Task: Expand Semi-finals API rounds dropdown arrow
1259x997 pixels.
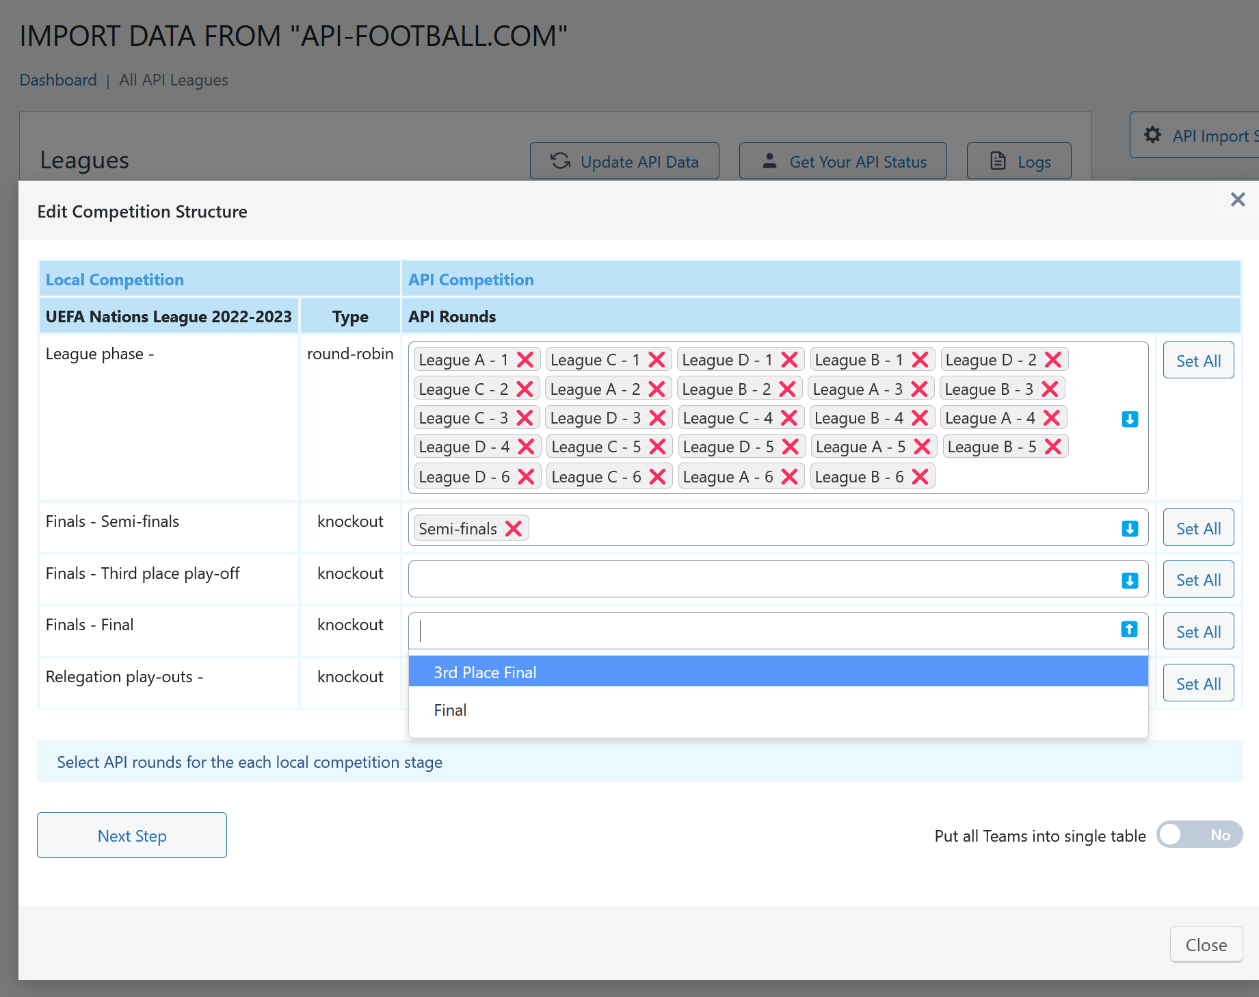Action: 1130,529
